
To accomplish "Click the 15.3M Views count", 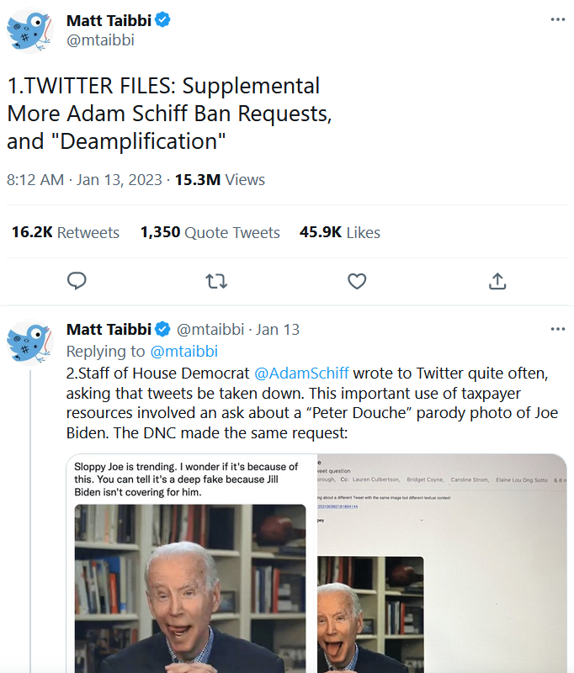I will (220, 180).
